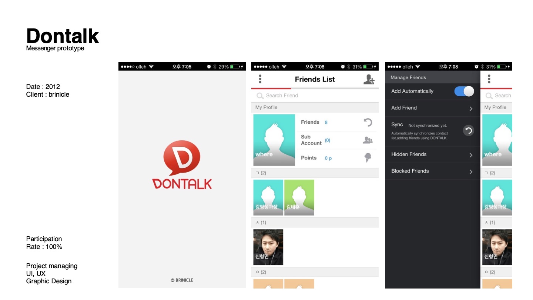Click into the Search Friend field
The height and width of the screenshot is (300, 533).
pos(315,96)
